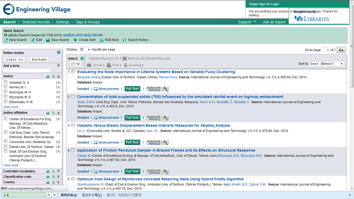Image resolution: width=354 pixels, height=199 pixels.
Task: Open the Controlled vocabulary chart icon
Action: click(48, 171)
